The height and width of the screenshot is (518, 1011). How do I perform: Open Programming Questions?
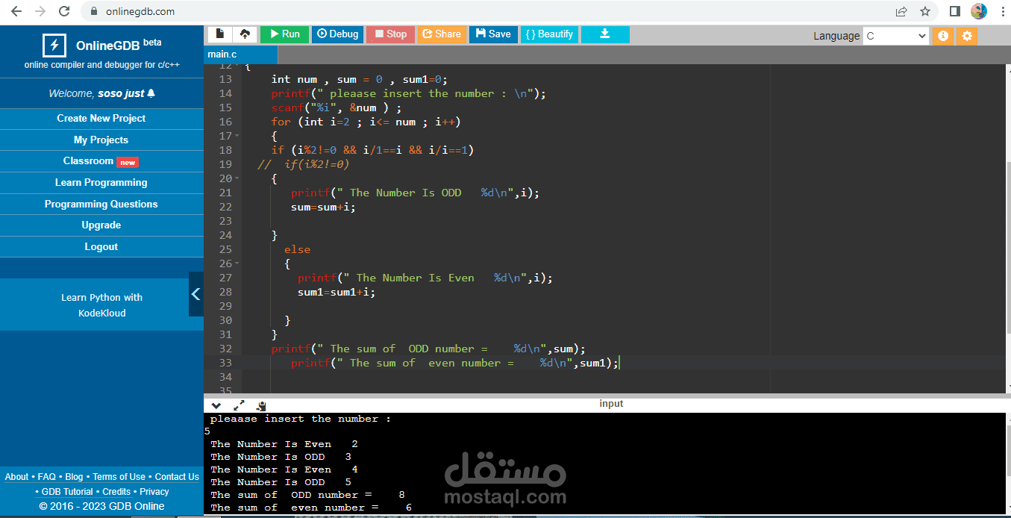tap(101, 205)
